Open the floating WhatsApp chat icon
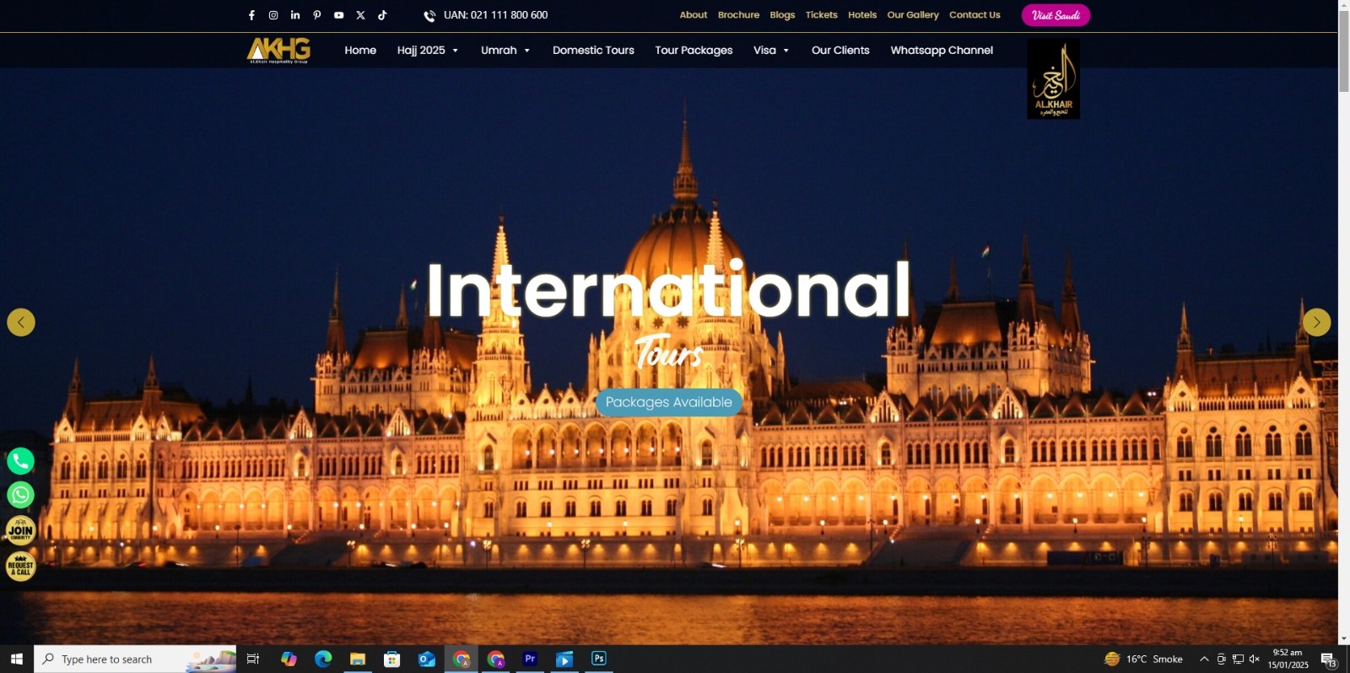 click(x=21, y=495)
